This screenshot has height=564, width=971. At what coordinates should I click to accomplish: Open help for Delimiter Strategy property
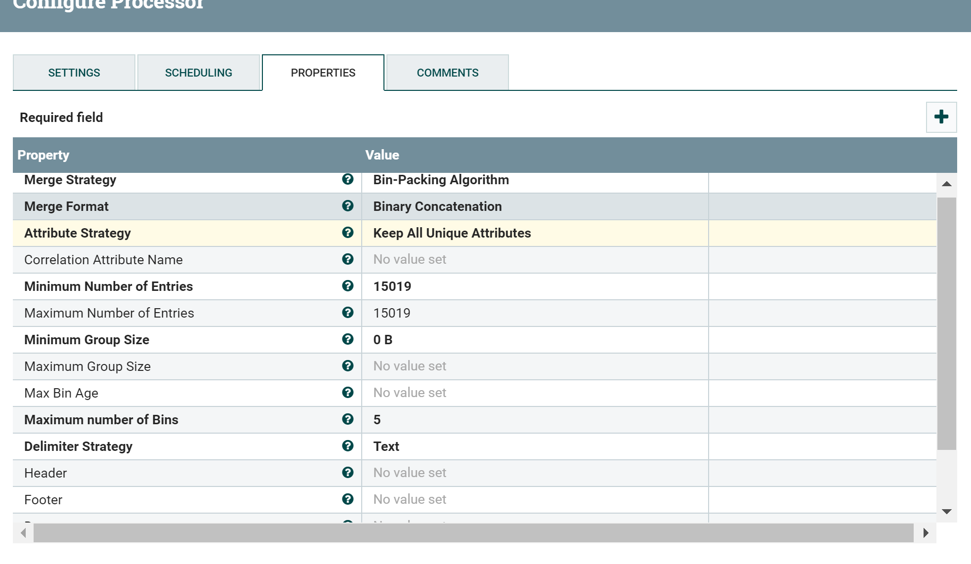[x=348, y=446]
